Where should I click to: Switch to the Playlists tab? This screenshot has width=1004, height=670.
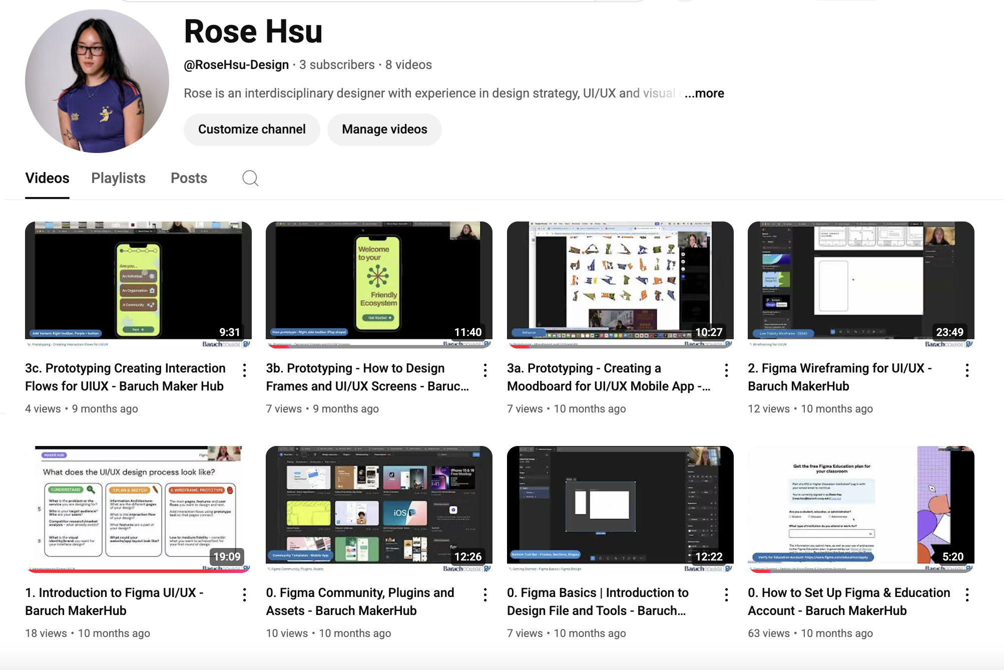(x=118, y=178)
